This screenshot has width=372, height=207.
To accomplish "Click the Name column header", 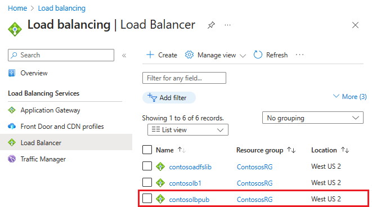I will tap(165, 150).
